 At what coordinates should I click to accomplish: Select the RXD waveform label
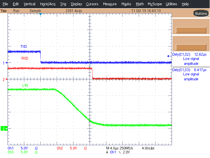[25, 58]
